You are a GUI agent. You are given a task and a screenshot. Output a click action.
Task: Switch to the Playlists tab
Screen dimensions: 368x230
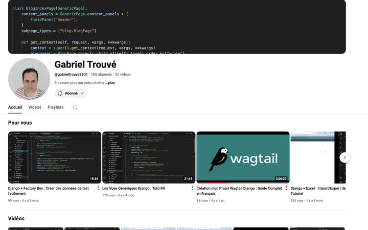(x=56, y=107)
